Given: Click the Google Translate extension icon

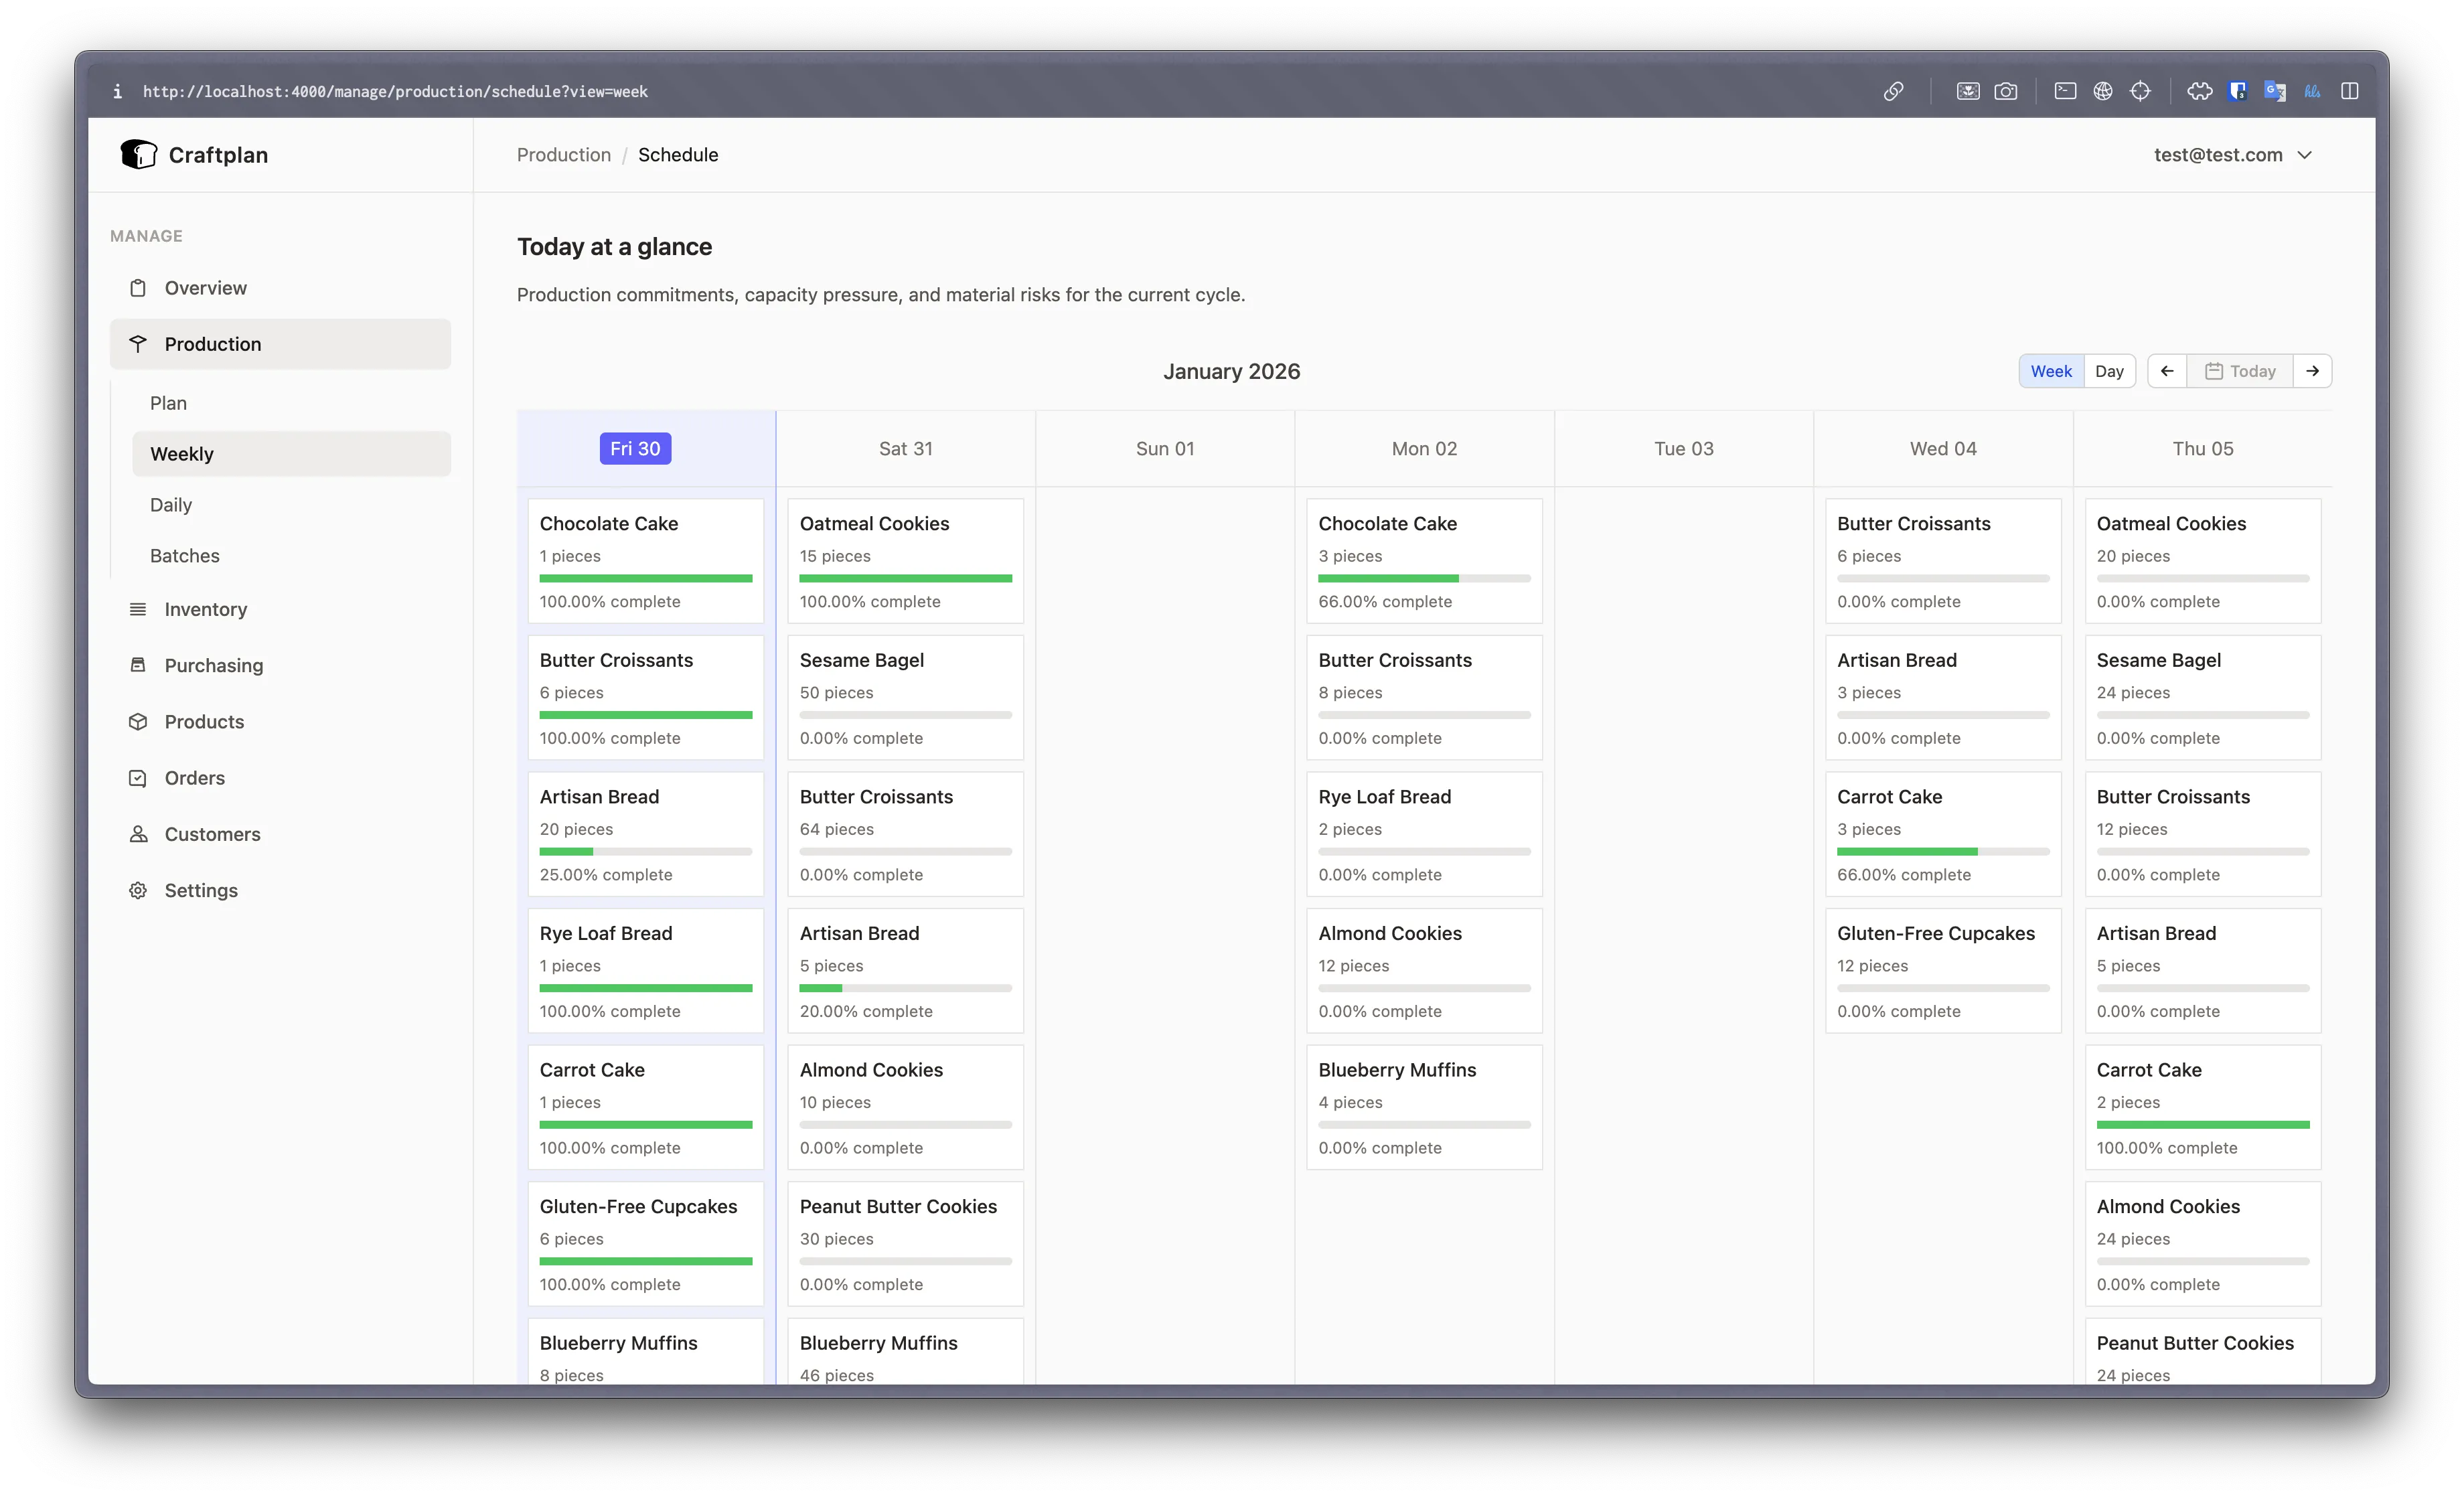Looking at the screenshot, I should [2276, 91].
